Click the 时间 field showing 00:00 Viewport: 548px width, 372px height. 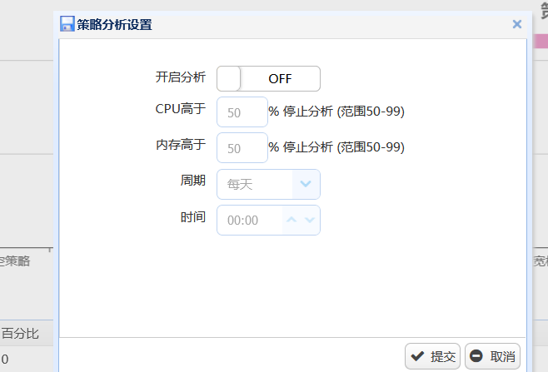(x=248, y=221)
